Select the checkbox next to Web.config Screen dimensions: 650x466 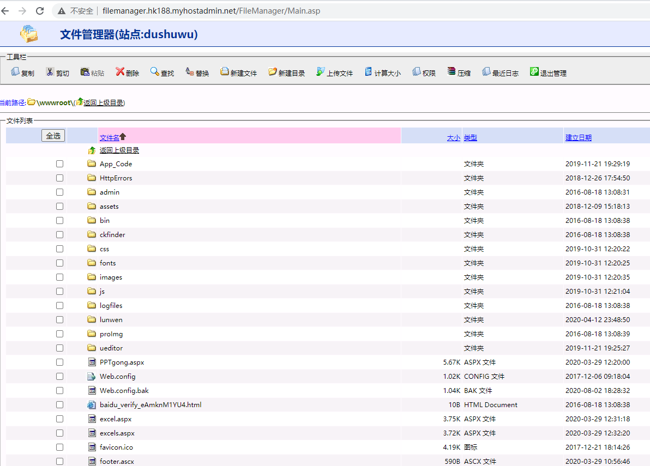pyautogui.click(x=59, y=377)
